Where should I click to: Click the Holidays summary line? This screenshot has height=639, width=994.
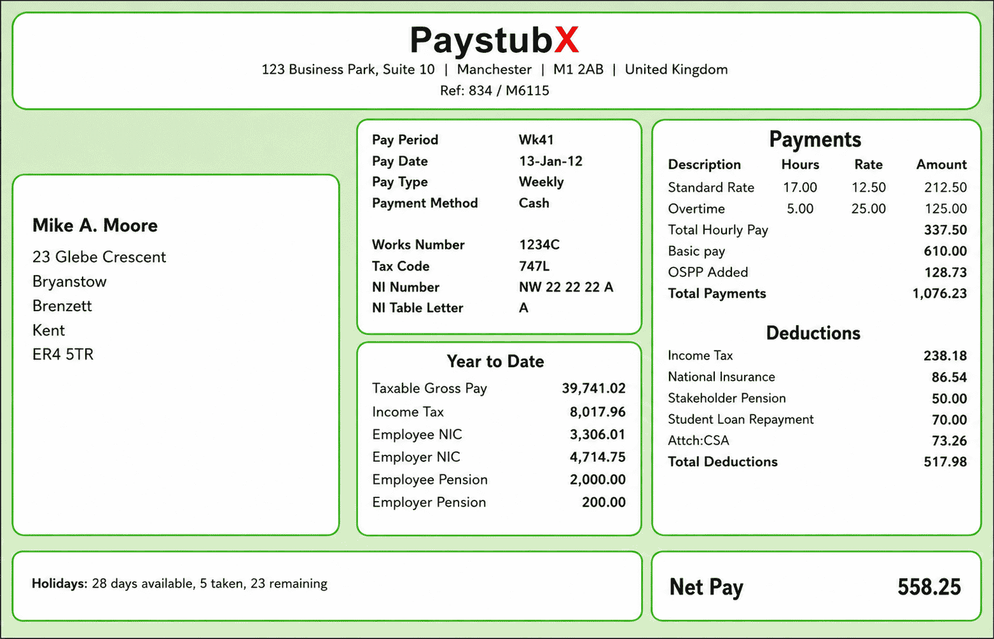(179, 584)
